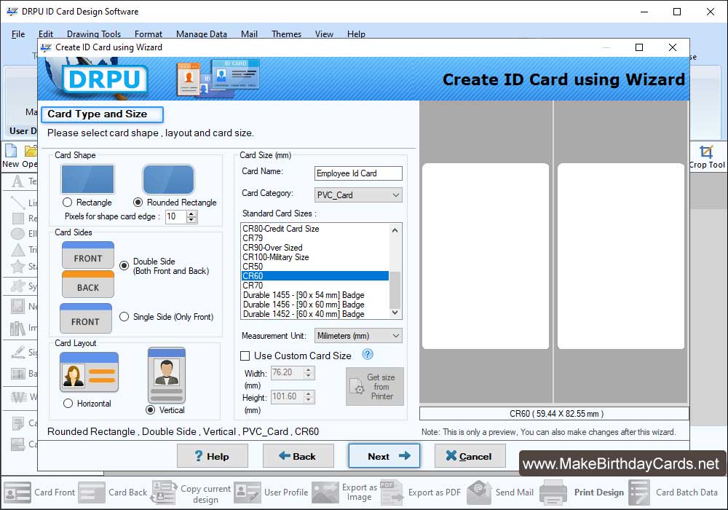Image resolution: width=728 pixels, height=510 pixels.
Task: Select the Rectangle radio button
Action: click(x=67, y=202)
